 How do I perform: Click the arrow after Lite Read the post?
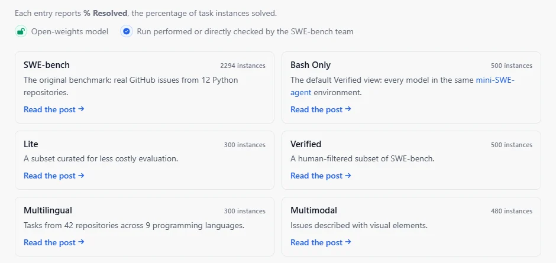pos(81,176)
